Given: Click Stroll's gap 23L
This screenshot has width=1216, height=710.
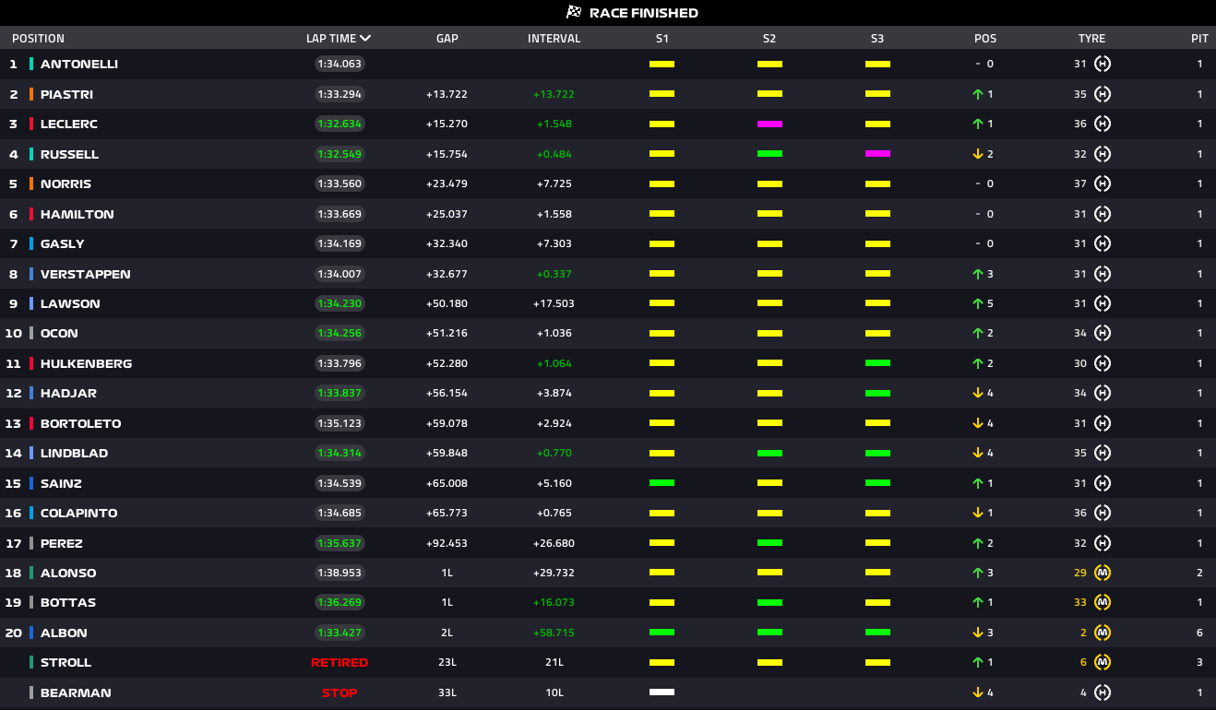Looking at the screenshot, I should click(x=447, y=662).
